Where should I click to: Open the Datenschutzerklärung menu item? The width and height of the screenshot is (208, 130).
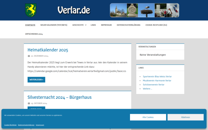(128, 25)
